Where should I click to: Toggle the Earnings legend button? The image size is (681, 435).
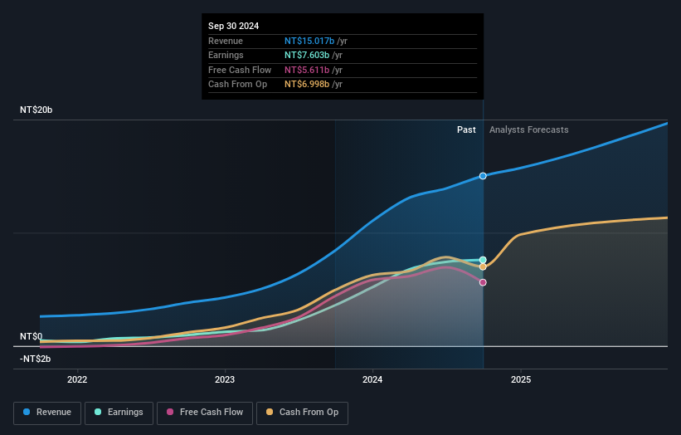coord(119,413)
